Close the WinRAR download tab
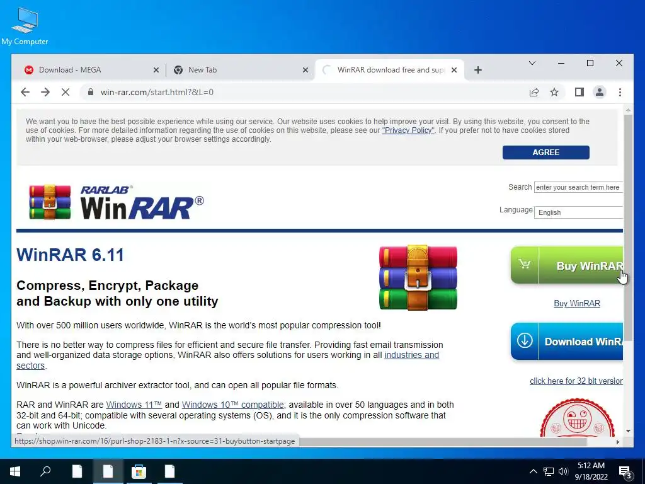The height and width of the screenshot is (484, 645). pyautogui.click(x=454, y=70)
